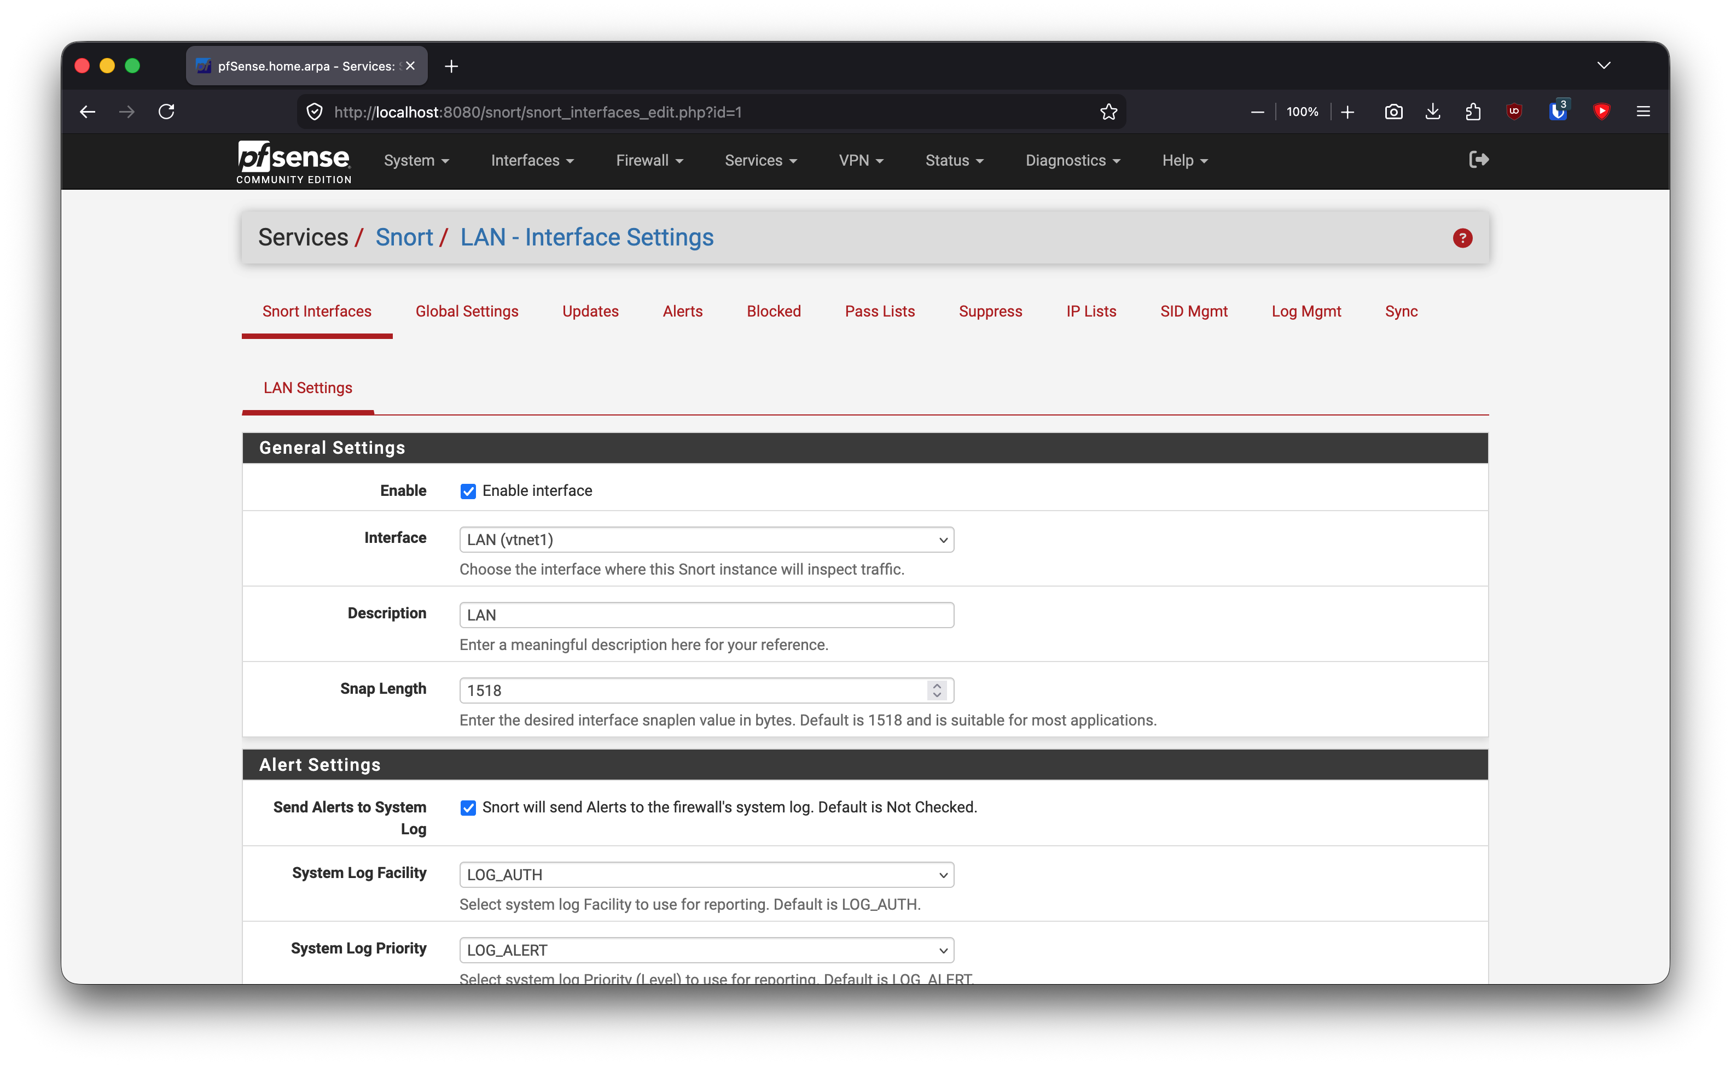Open the Interfaces menu
Viewport: 1731px width, 1065px height.
pyautogui.click(x=532, y=161)
